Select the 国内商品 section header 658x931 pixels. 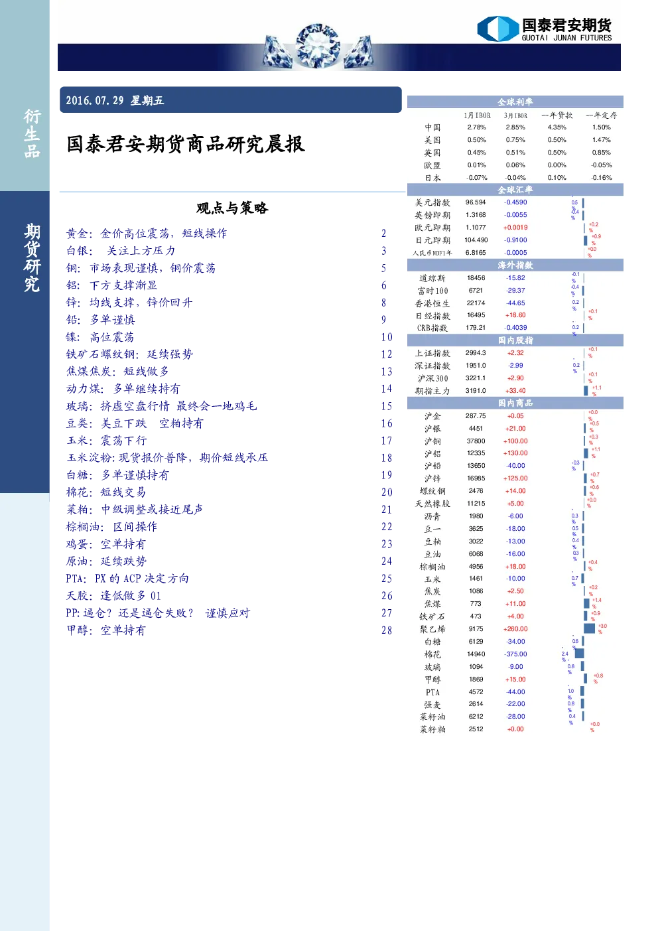tap(515, 403)
